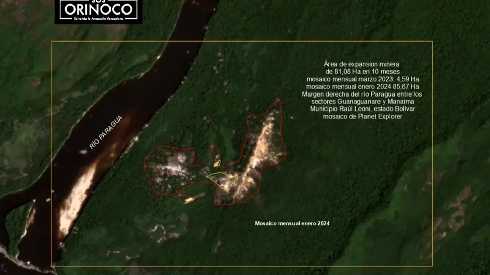Click 'Salvando la Amazonía Venezolana' tagline

click(x=99, y=19)
